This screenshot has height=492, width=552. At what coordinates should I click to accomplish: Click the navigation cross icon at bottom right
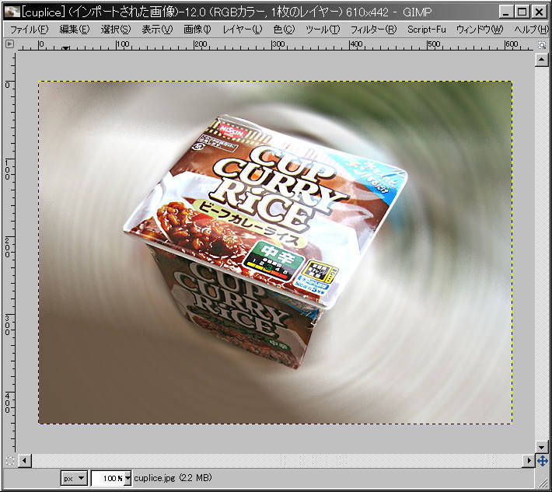tap(542, 460)
